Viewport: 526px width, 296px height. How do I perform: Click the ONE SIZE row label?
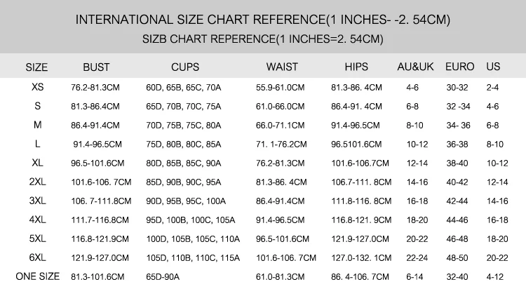pos(38,276)
